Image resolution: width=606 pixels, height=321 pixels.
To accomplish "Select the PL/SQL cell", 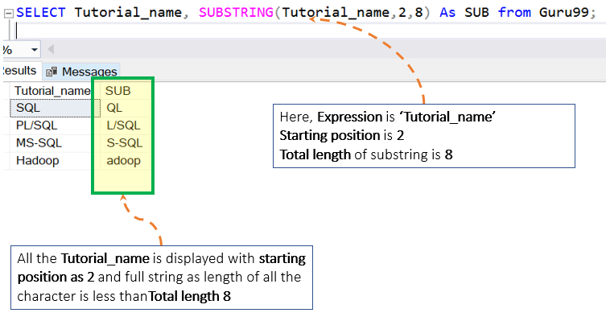I will click(x=55, y=126).
